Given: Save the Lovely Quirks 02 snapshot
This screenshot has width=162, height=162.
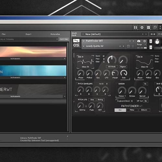Looking at the screenshot, I should click(x=128, y=46).
